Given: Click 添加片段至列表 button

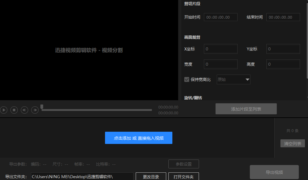Looking at the screenshot, I should click(x=246, y=109).
